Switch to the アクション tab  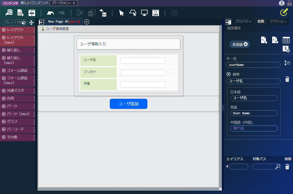pyautogui.click(x=278, y=22)
